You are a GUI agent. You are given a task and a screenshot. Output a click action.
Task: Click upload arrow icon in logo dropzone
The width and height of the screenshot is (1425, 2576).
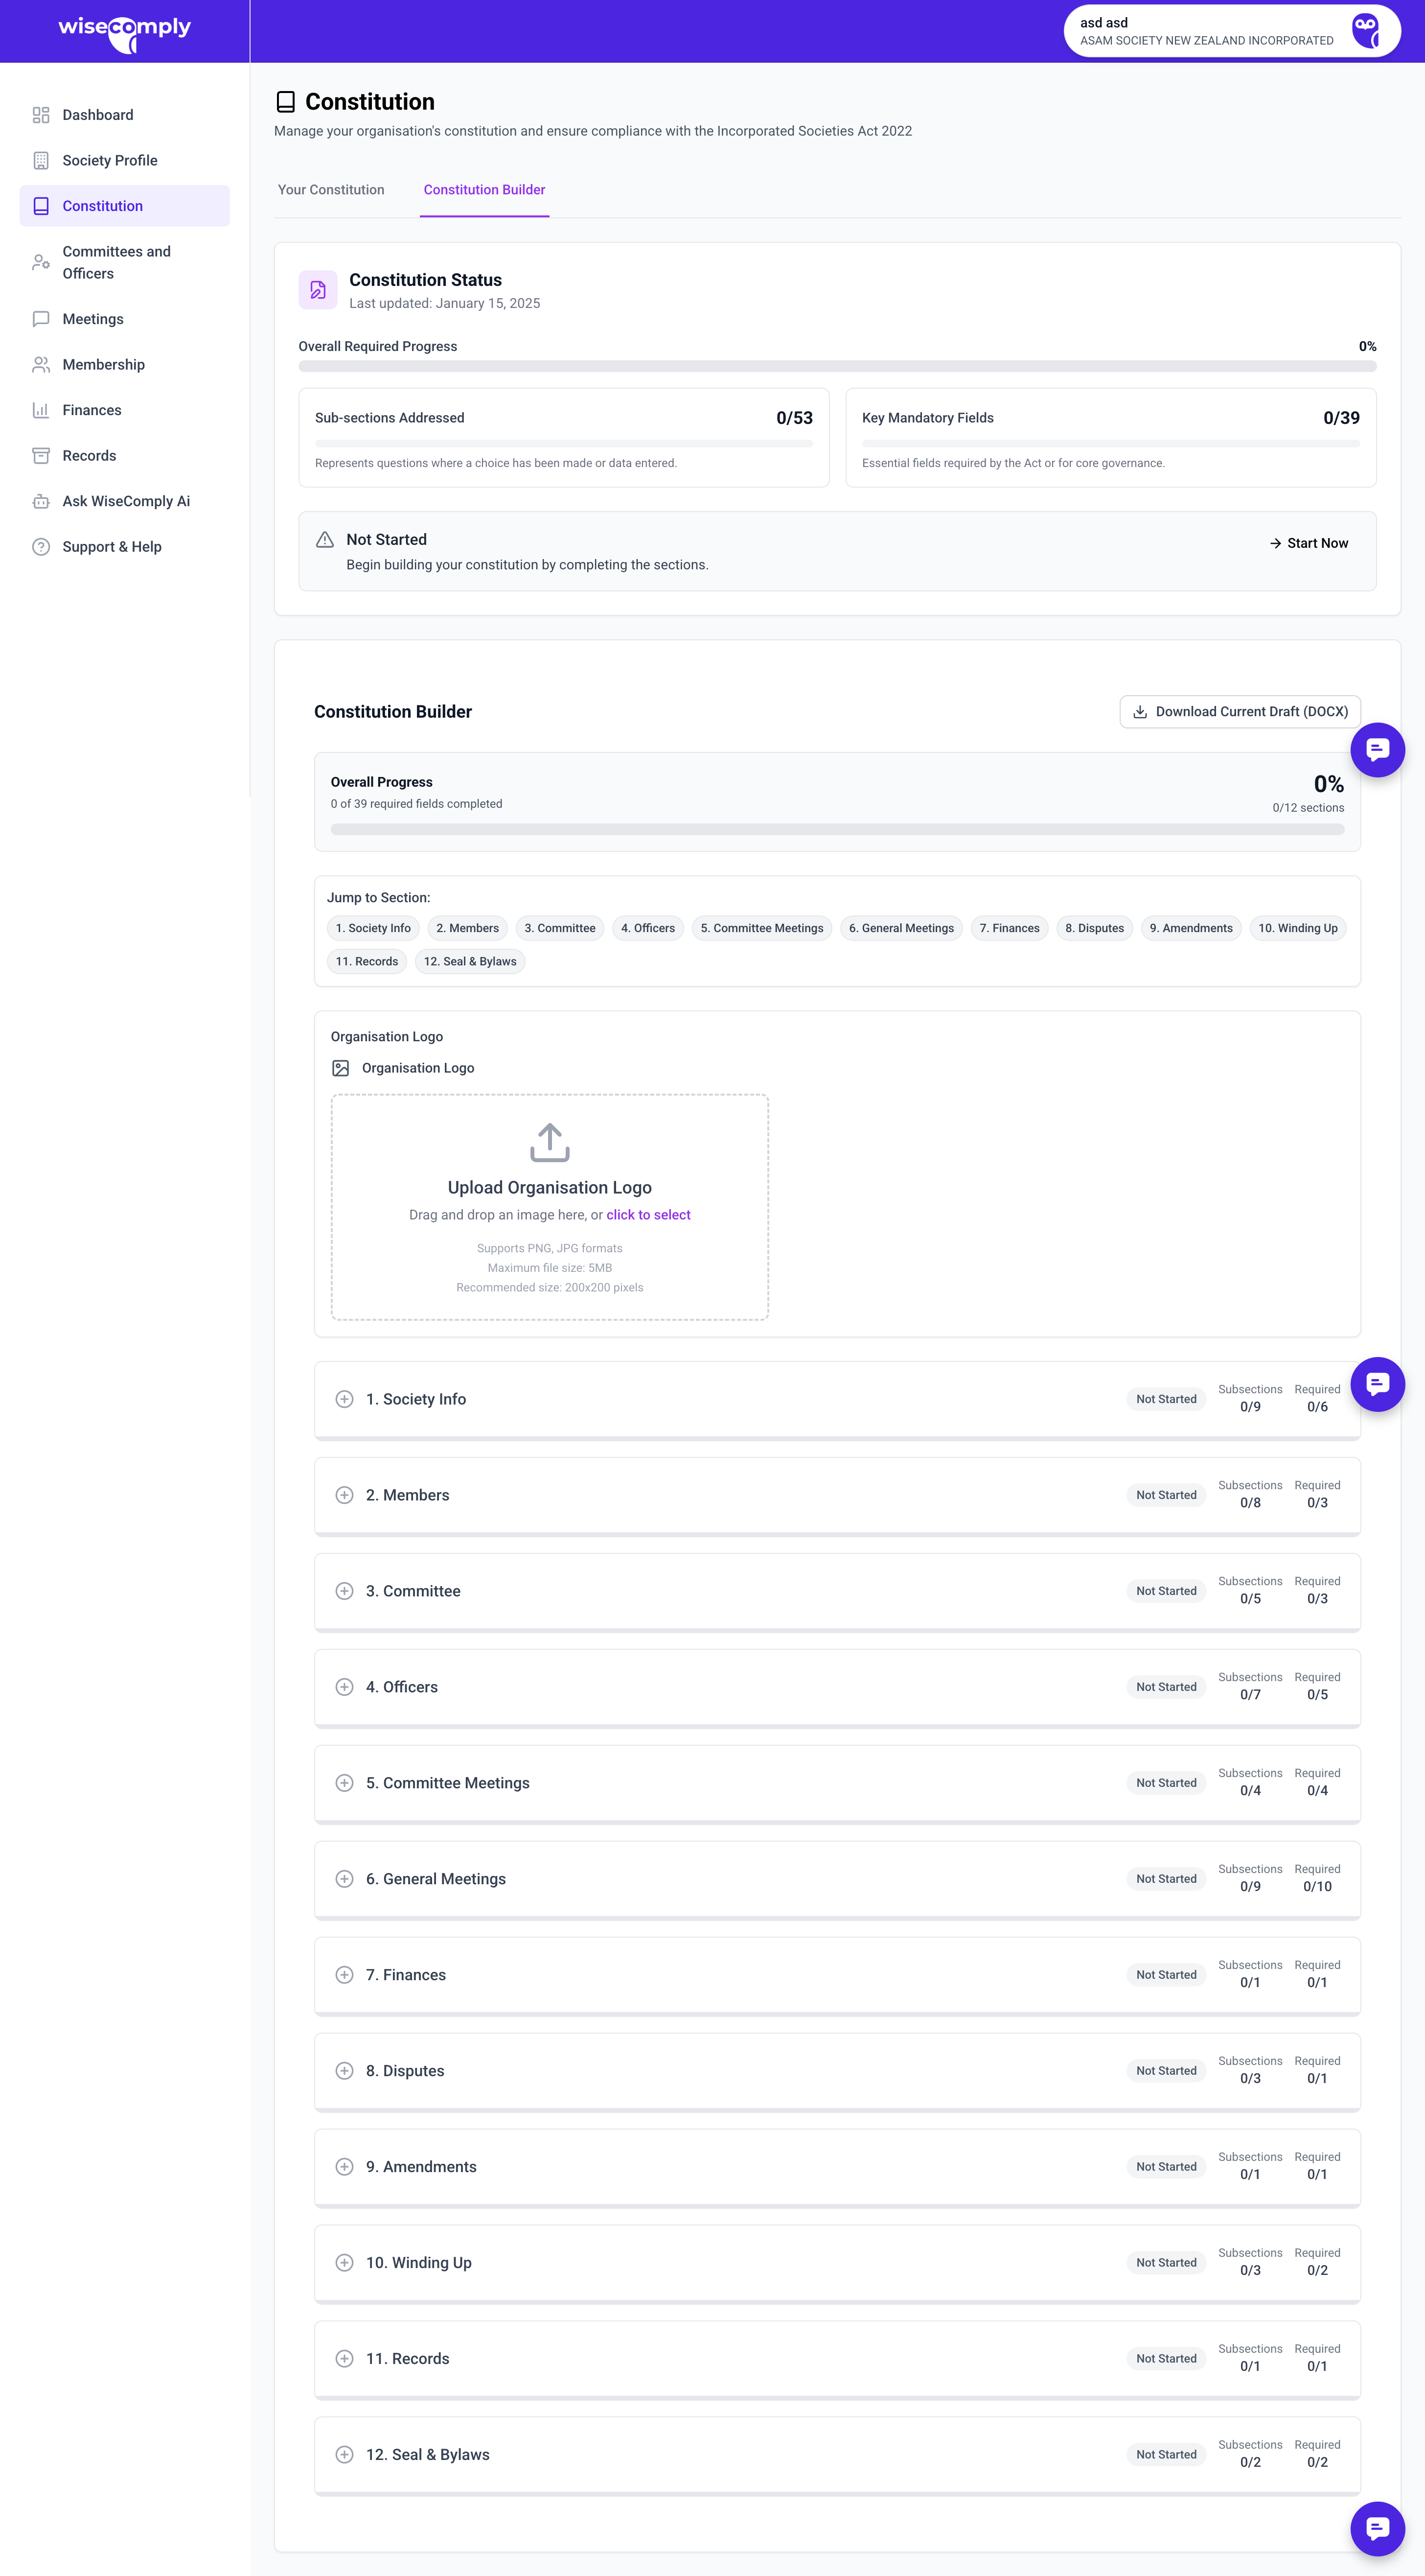(x=550, y=1143)
